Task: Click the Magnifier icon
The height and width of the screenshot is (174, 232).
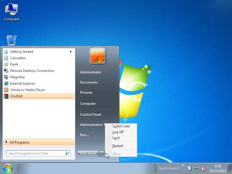Action: tap(6, 77)
